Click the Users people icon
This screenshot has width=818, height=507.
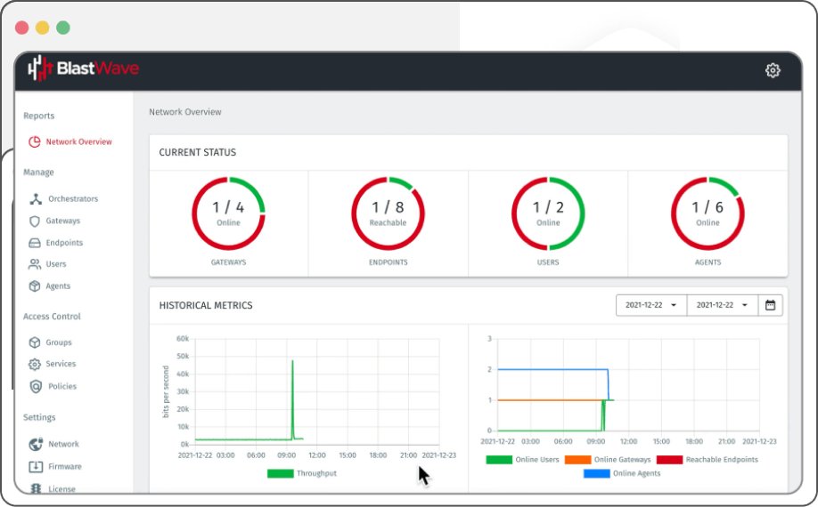pyautogui.click(x=35, y=264)
